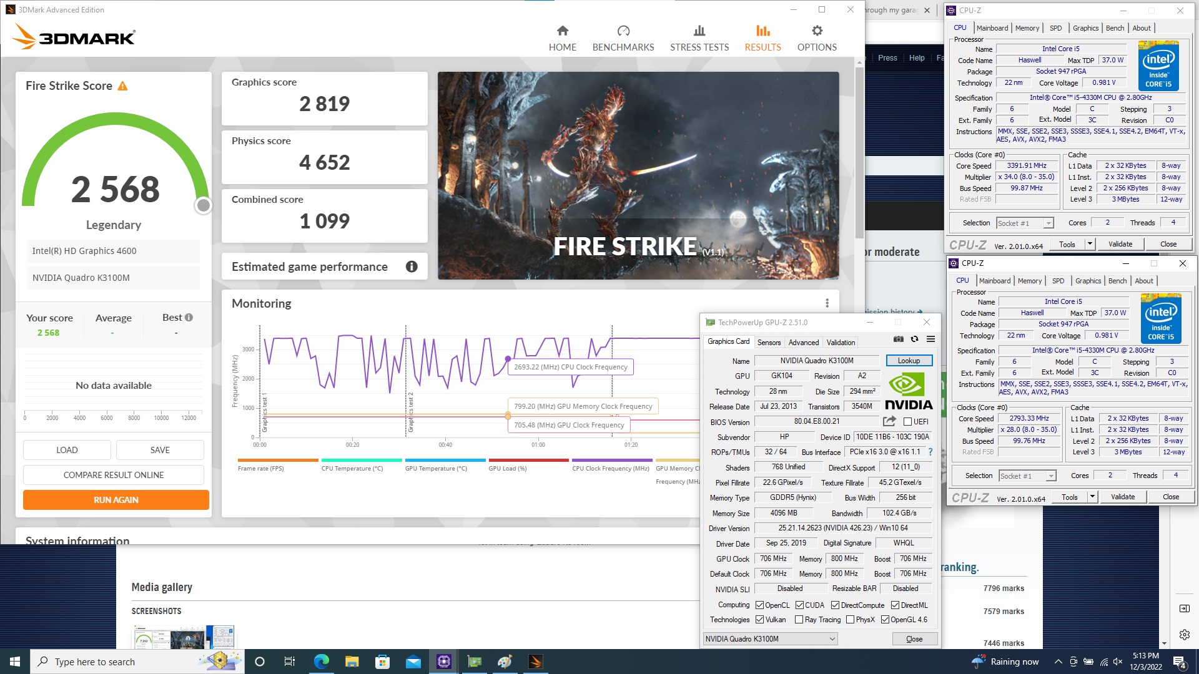
Task: Open Mainboard tab in upper CPU-Z window
Action: (x=992, y=28)
